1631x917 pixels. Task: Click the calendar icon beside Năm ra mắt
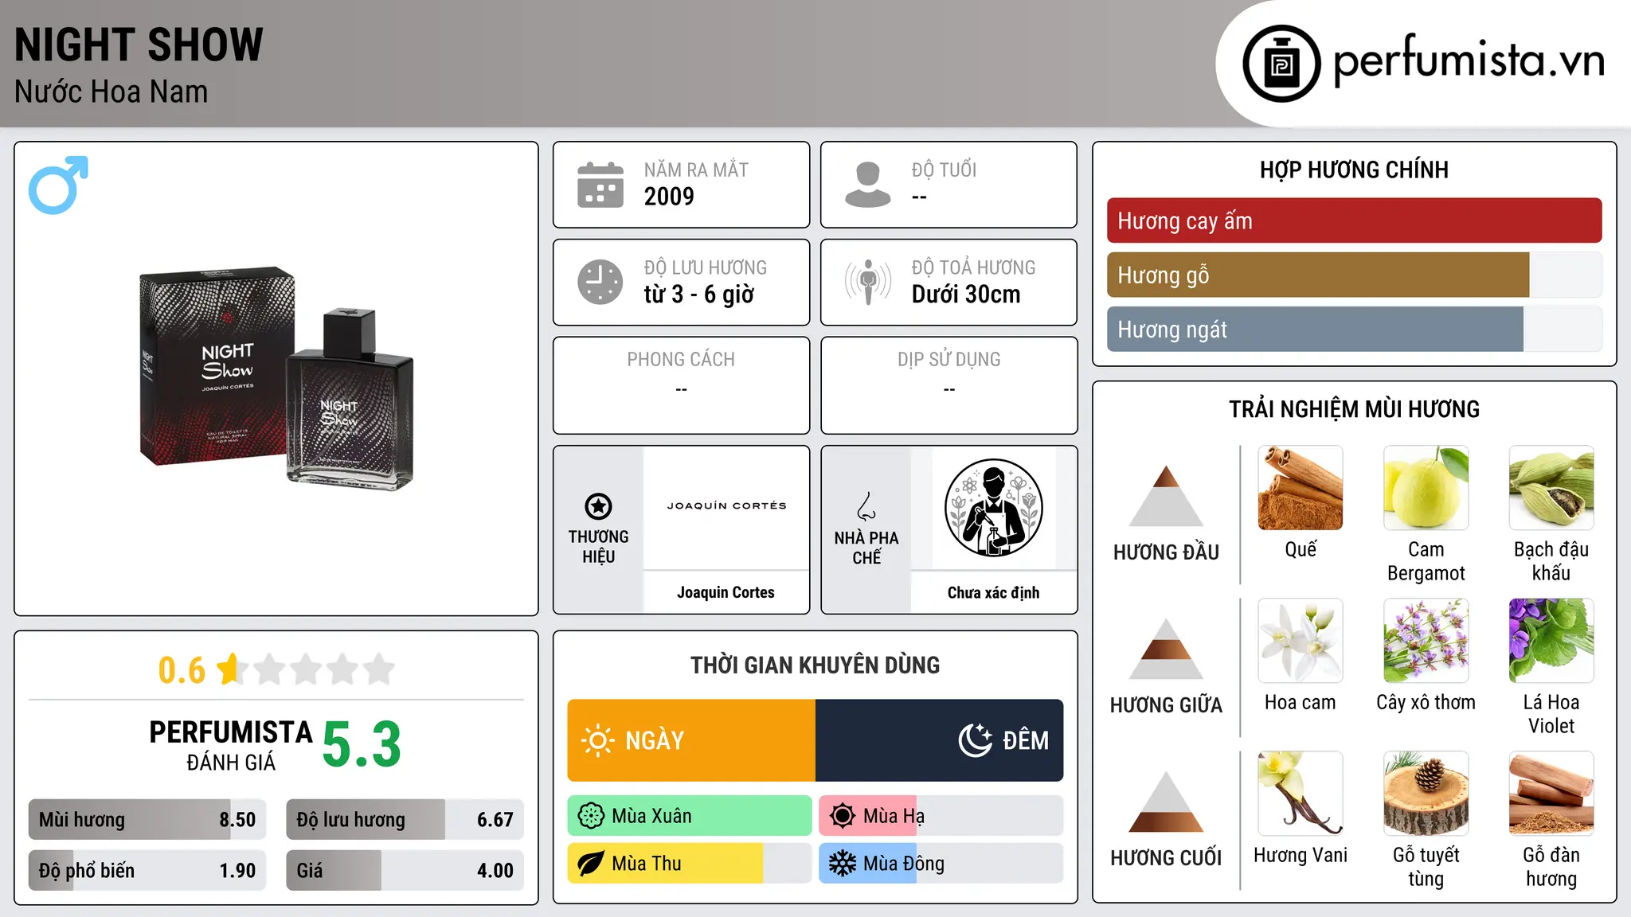[x=600, y=185]
